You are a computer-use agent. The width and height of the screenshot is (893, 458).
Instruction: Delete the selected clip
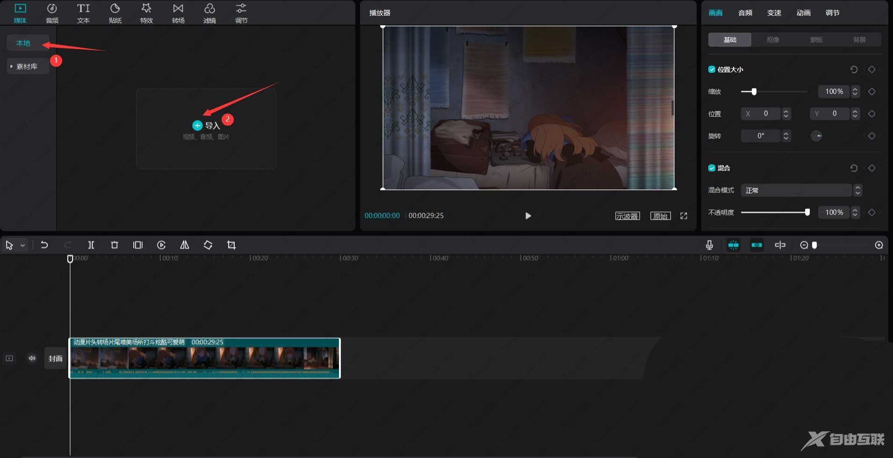pyautogui.click(x=115, y=245)
